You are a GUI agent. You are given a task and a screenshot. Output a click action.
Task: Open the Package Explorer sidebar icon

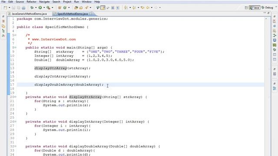(3, 21)
